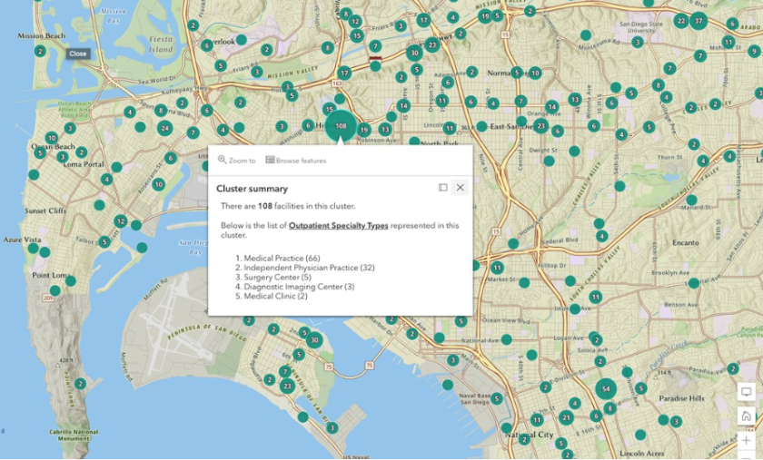Click the Cluster summary title

tap(252, 189)
